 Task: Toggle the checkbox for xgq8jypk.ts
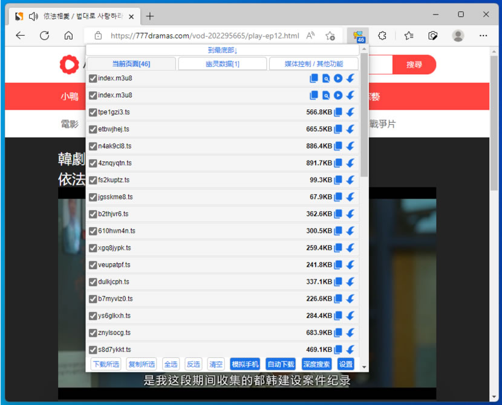click(x=93, y=247)
